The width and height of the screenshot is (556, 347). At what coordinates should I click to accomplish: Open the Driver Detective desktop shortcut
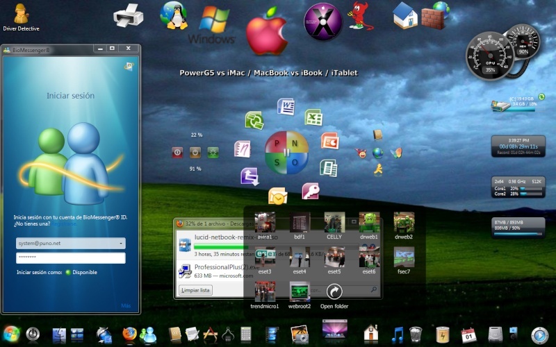pyautogui.click(x=22, y=17)
